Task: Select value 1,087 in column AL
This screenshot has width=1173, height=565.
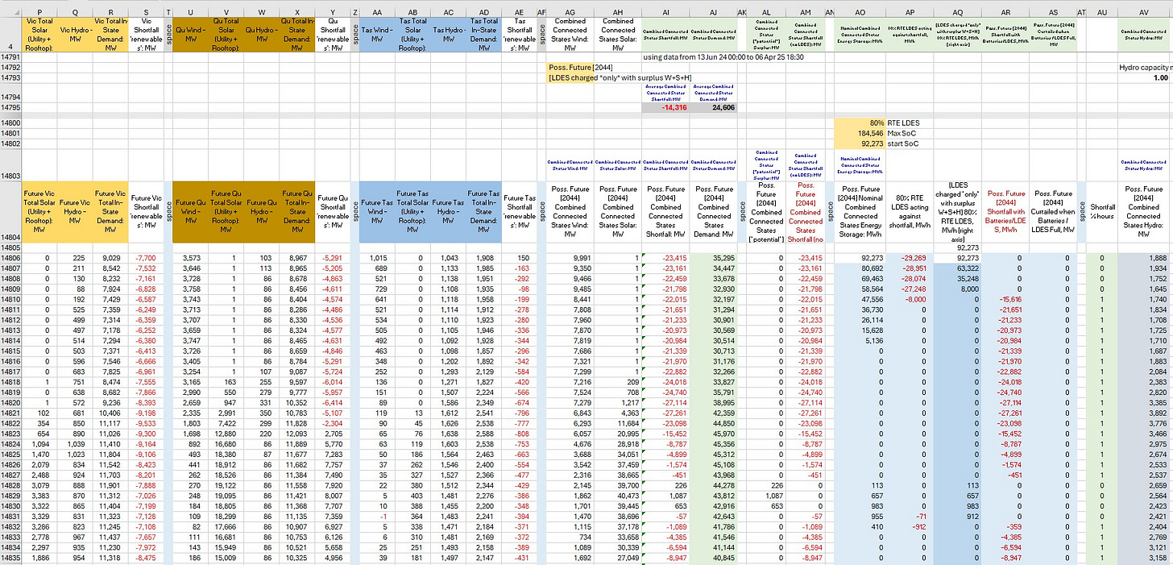Action: (x=765, y=495)
